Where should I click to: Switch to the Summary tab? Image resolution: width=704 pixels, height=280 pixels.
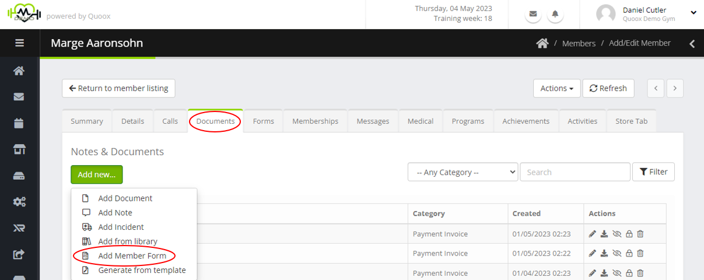click(x=87, y=121)
